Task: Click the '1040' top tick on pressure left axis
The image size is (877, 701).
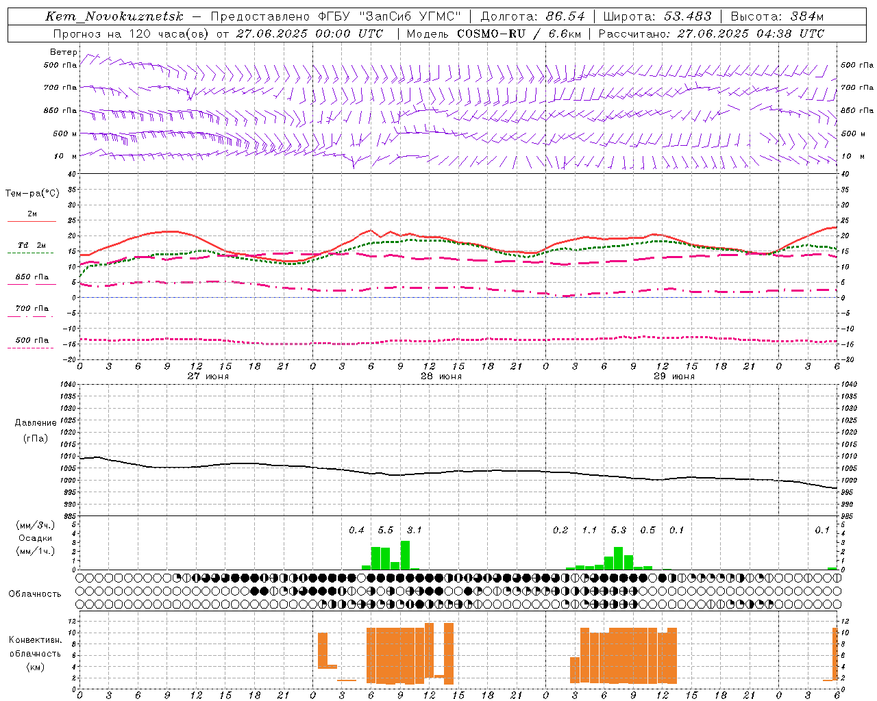Action: tap(67, 384)
